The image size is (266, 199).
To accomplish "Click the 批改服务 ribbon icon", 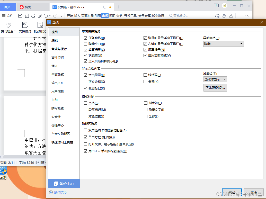I will 40,25.
